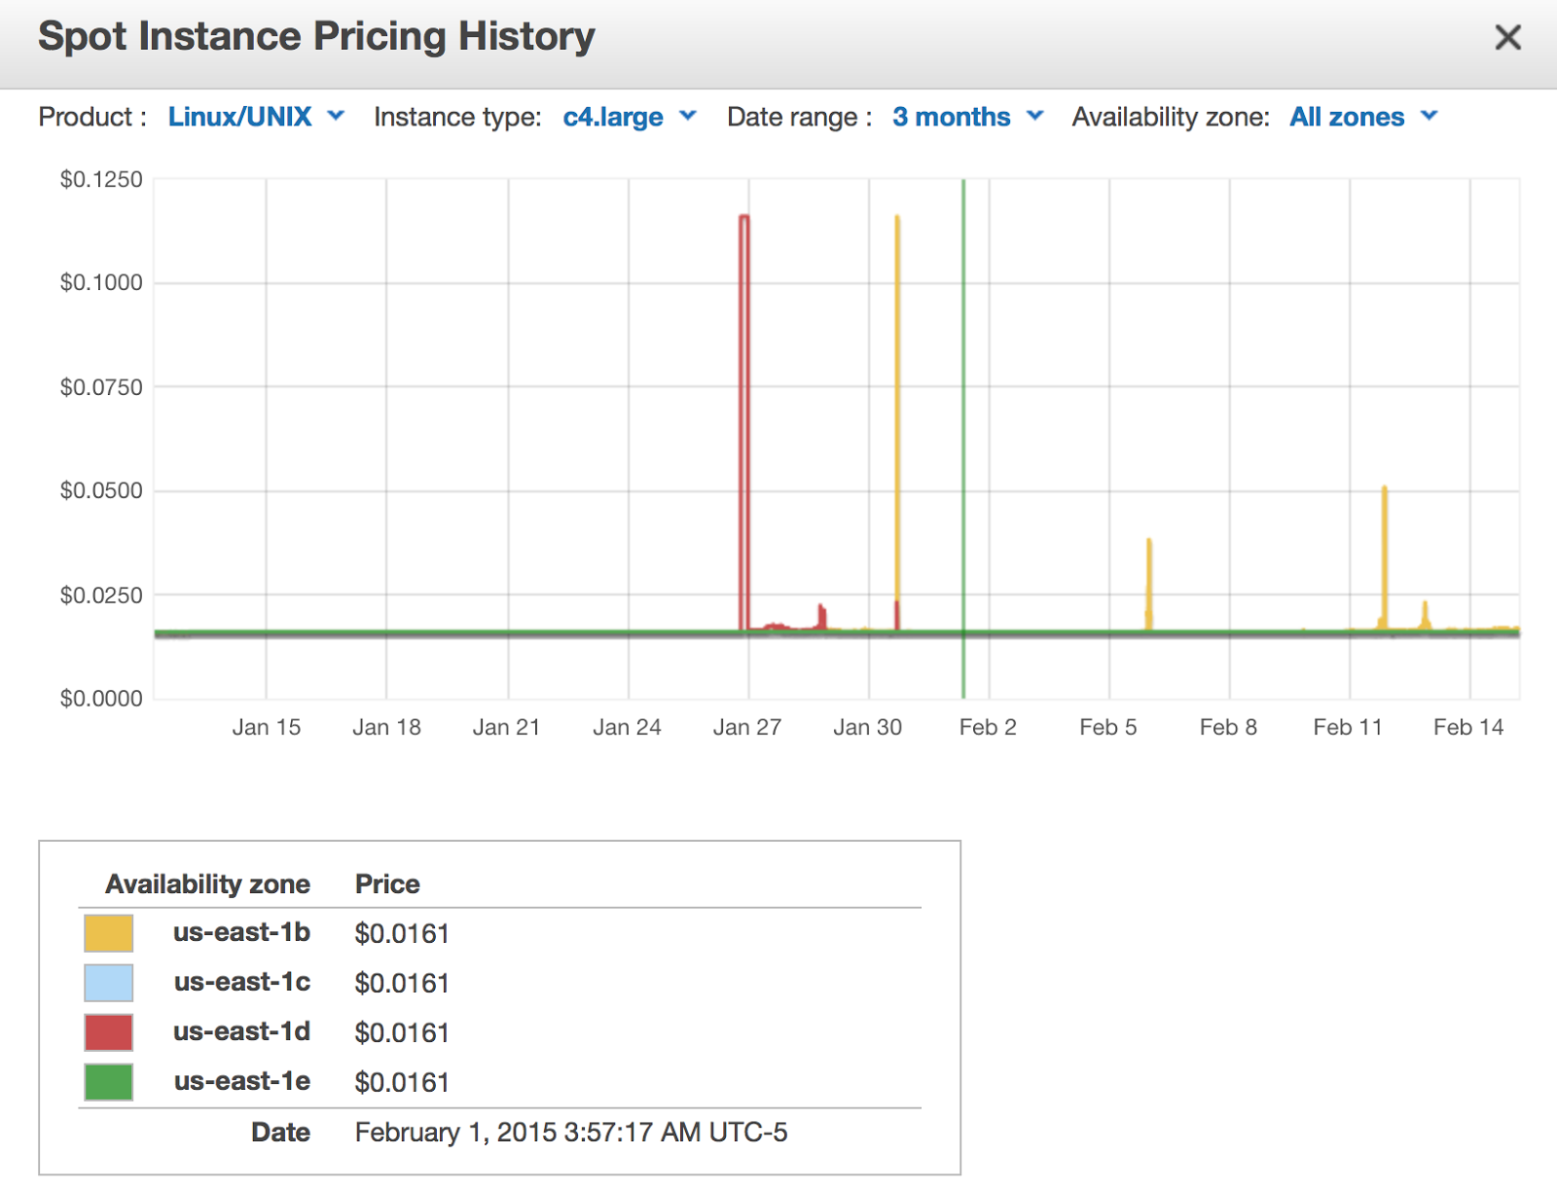Open the Linux/UNIX product dropdown
The image size is (1557, 1191).
257,117
